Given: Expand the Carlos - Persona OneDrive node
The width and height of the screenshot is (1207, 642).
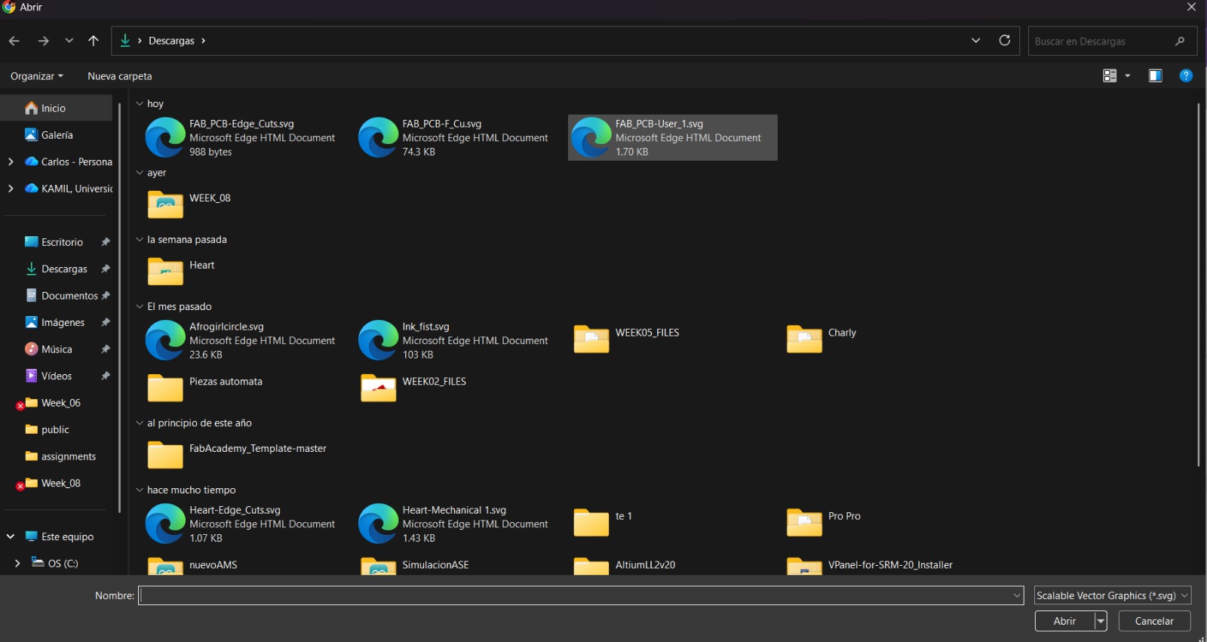Looking at the screenshot, I should pos(11,161).
